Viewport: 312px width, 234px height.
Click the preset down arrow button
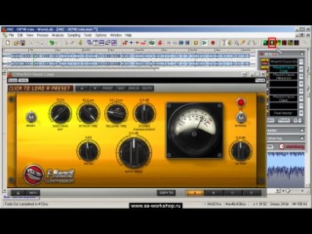(x=95, y=89)
